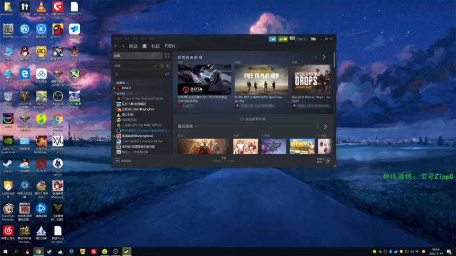Select Curious Expedition 2 in the list
The width and height of the screenshot is (456, 256).
tap(142, 131)
